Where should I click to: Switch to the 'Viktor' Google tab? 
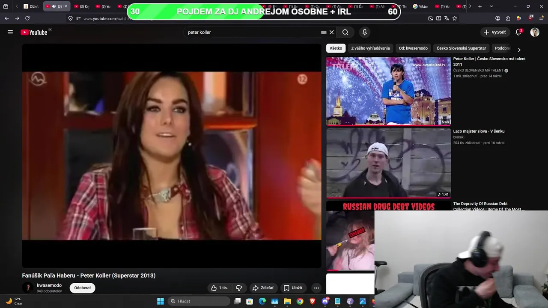click(420, 6)
